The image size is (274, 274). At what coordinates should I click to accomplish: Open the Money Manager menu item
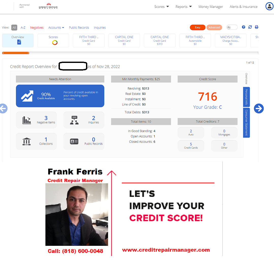211,7
